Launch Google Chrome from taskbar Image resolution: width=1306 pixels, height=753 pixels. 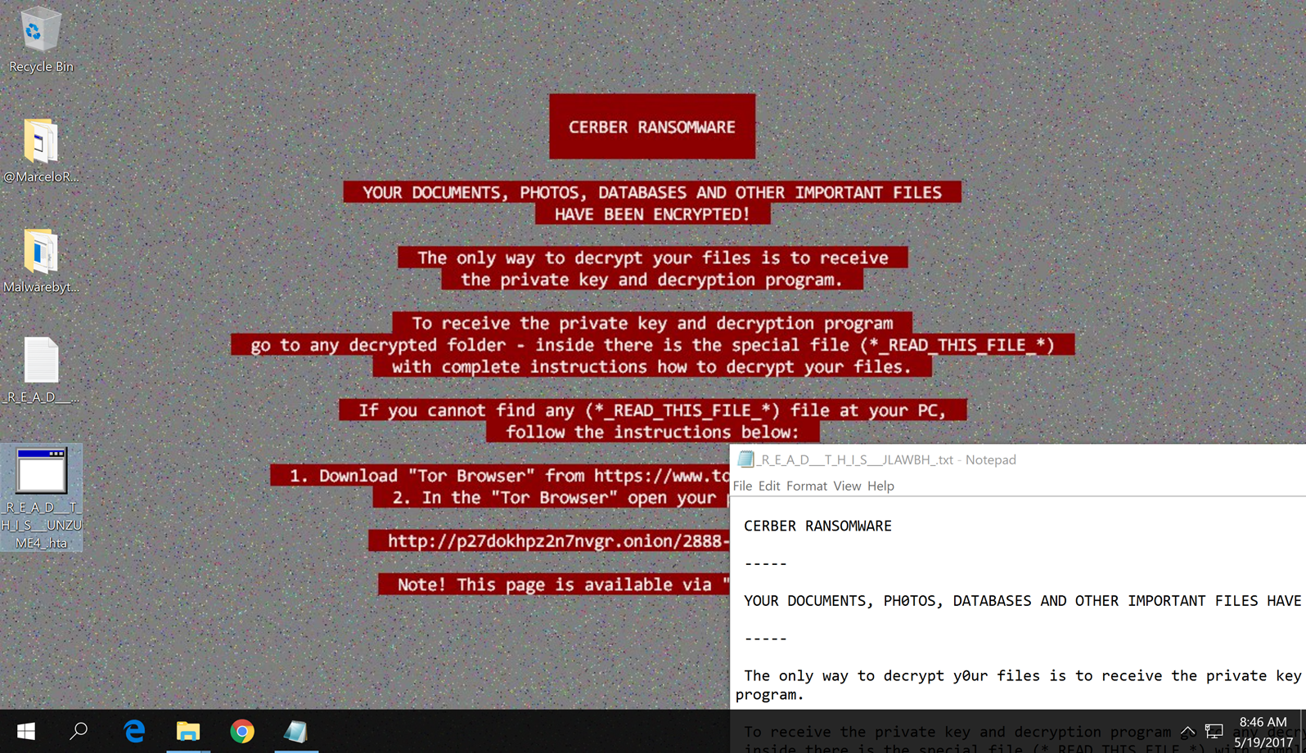pyautogui.click(x=242, y=731)
